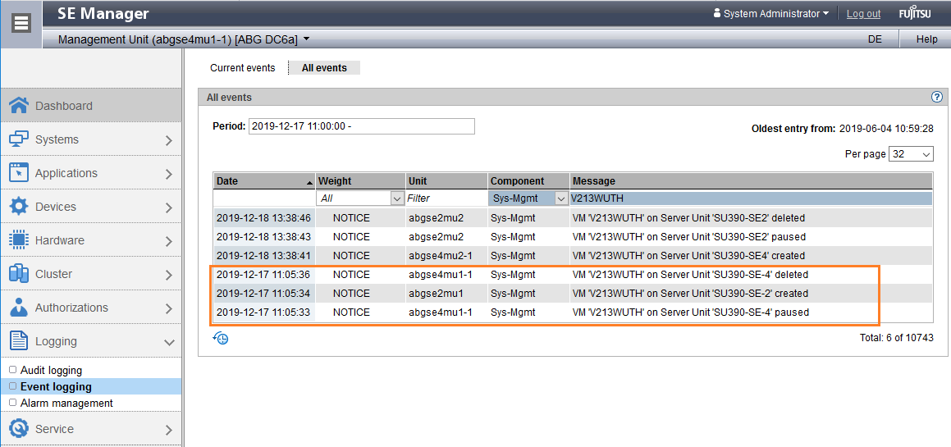
Task: Click the Systems monitor icon
Action: tap(19, 139)
